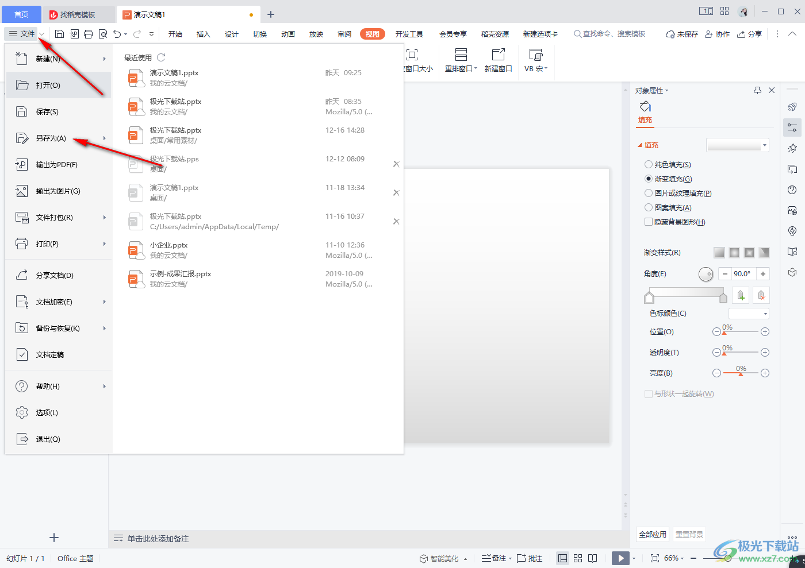Click the command search field
This screenshot has width=805, height=568.
[609, 34]
